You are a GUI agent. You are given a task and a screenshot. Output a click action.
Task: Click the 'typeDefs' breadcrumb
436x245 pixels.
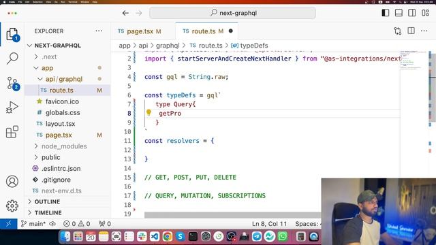pos(254,46)
